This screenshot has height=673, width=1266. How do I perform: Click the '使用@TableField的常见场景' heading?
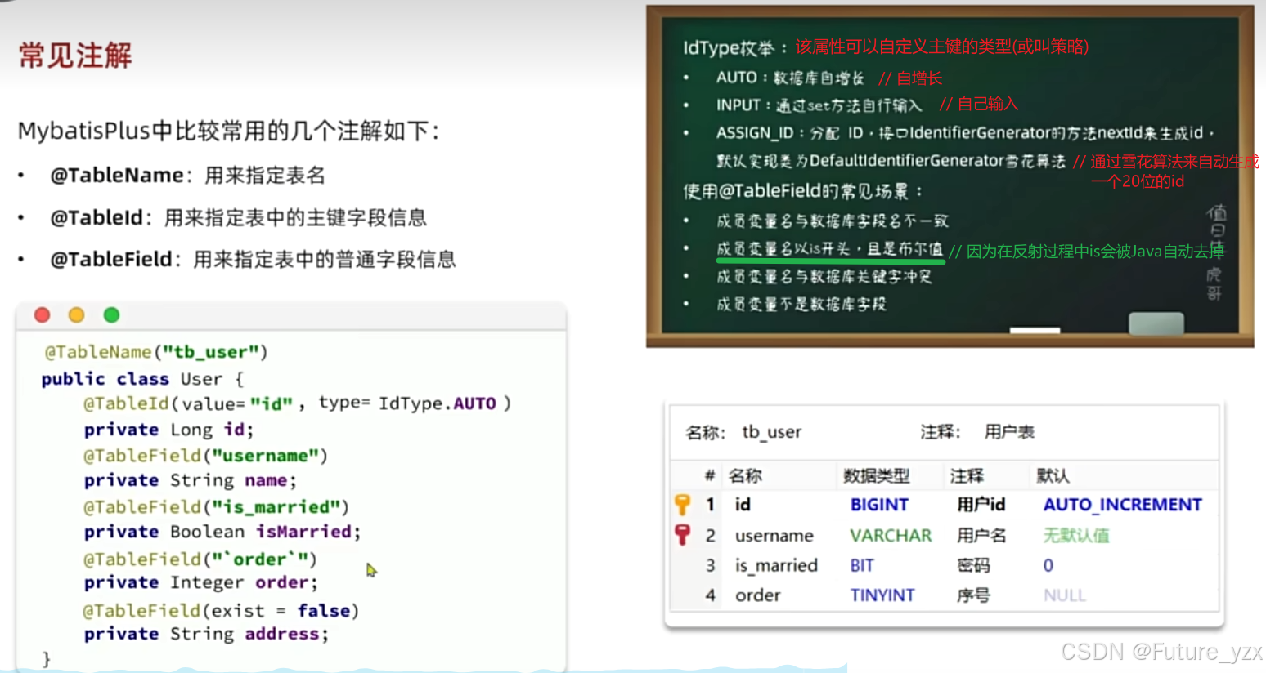803,191
